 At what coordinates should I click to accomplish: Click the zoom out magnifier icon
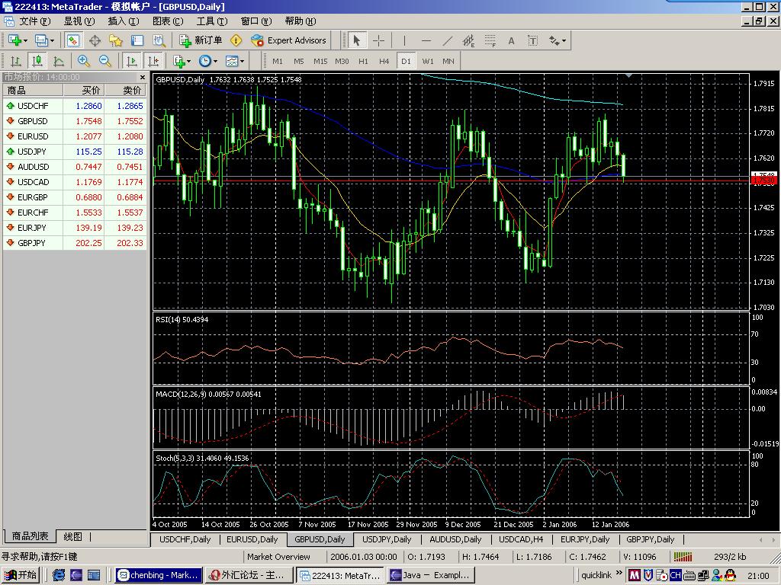(104, 61)
